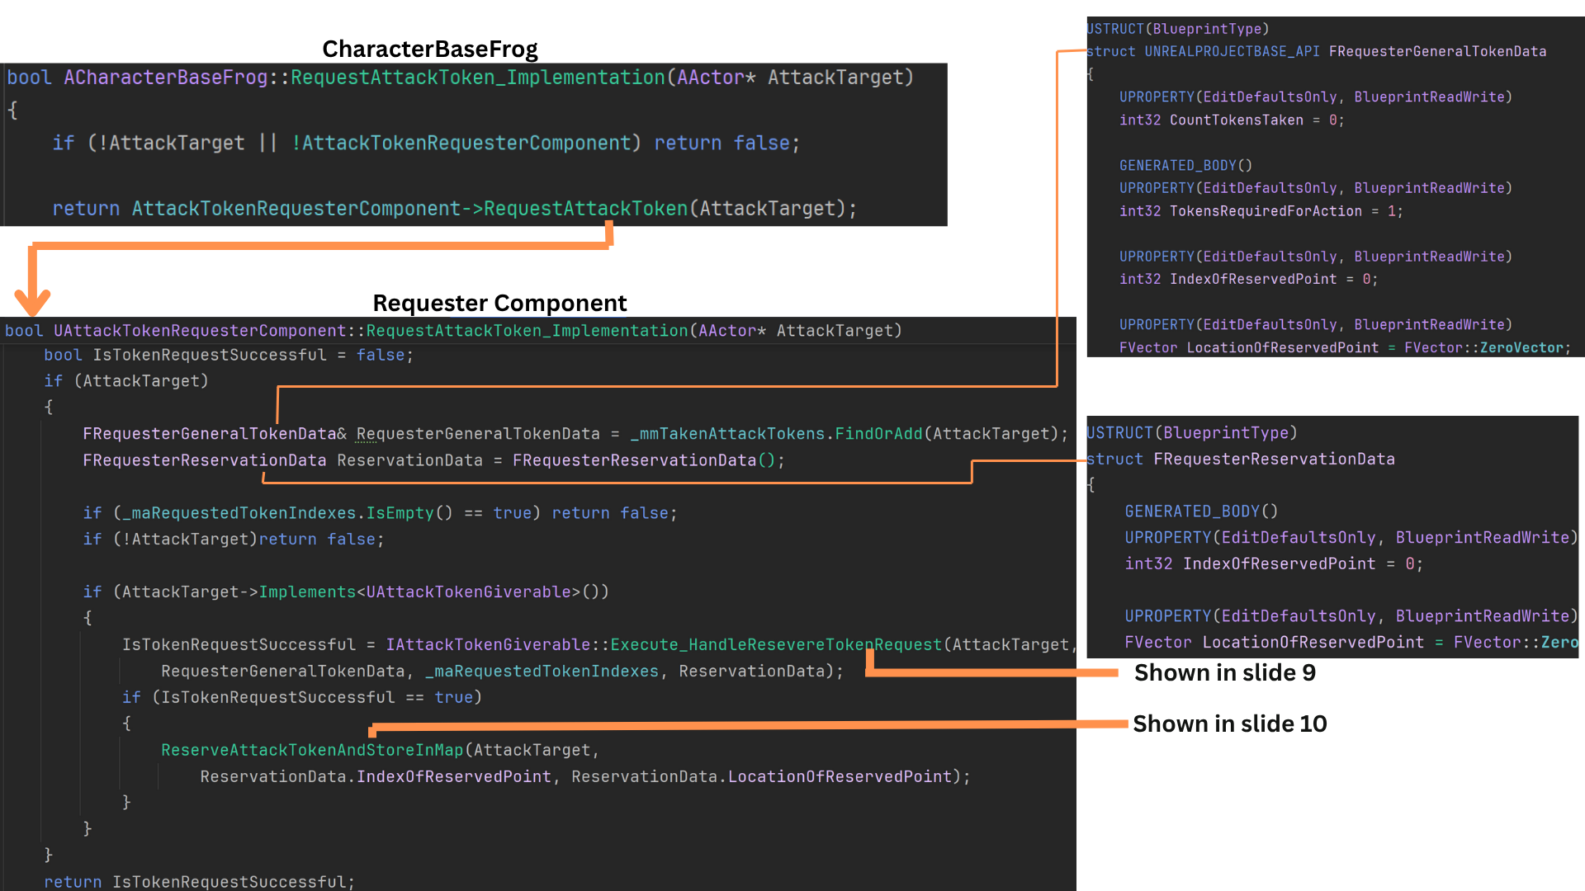Click the FRequesterGeneralTokenData struct name
The height and width of the screenshot is (891, 1585).
tap(1437, 51)
